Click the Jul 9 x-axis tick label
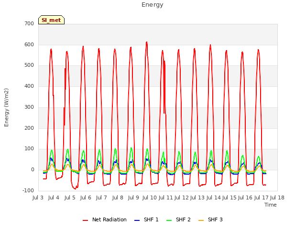This screenshot has height=229, width=306. [x=133, y=198]
